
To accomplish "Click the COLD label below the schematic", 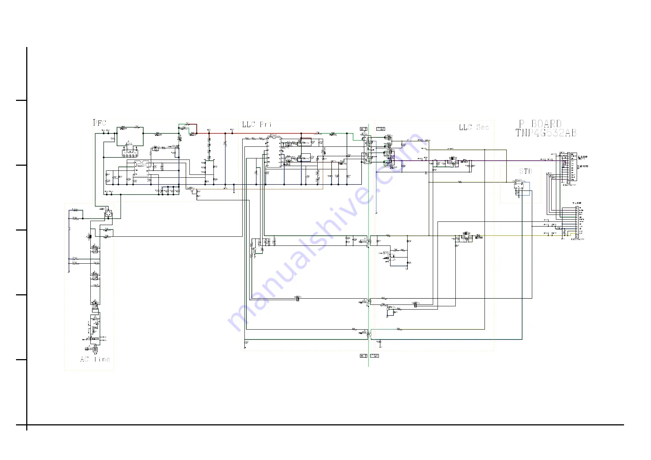I will pyautogui.click(x=374, y=356).
